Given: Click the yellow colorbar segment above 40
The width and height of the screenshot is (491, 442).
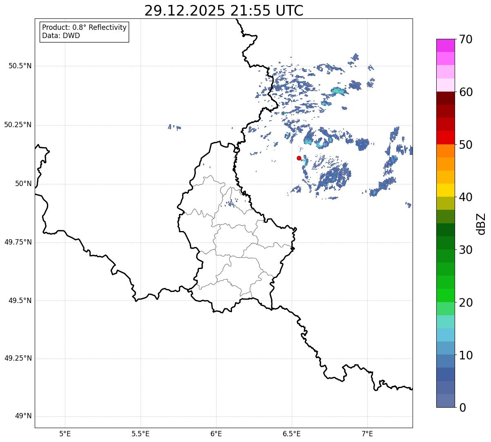Looking at the screenshot, I should click(446, 190).
